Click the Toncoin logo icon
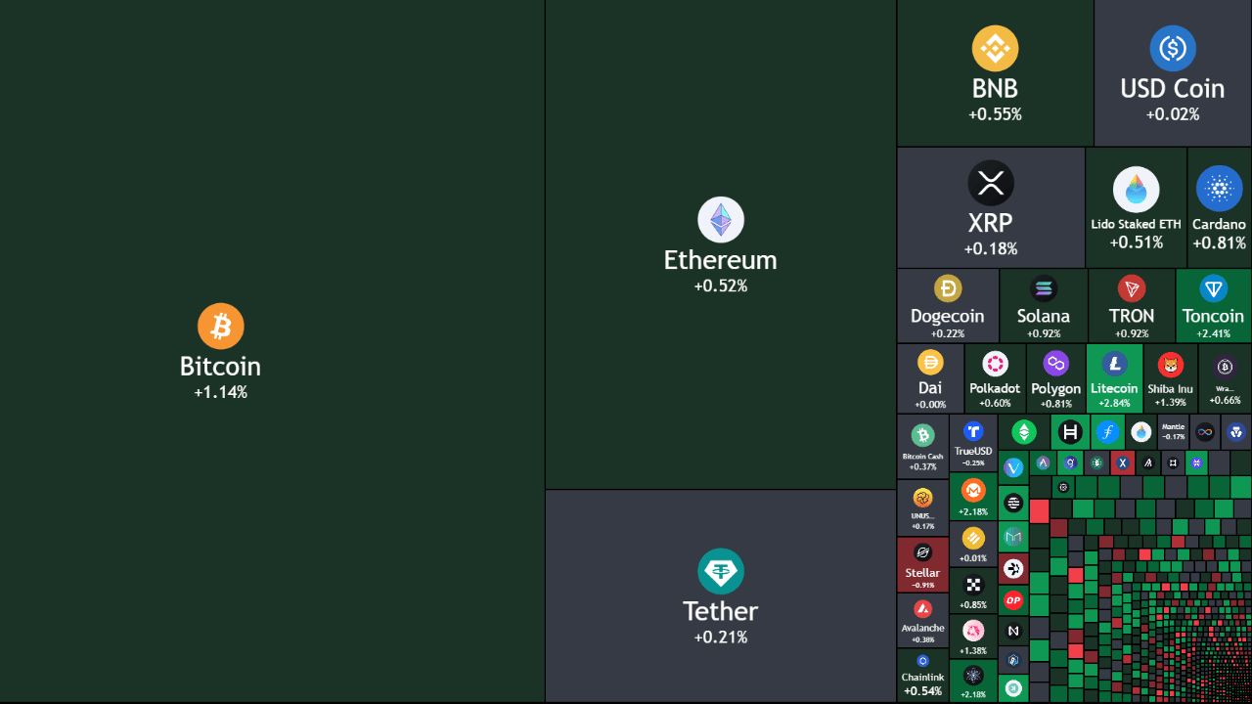This screenshot has width=1252, height=704. coord(1214,288)
